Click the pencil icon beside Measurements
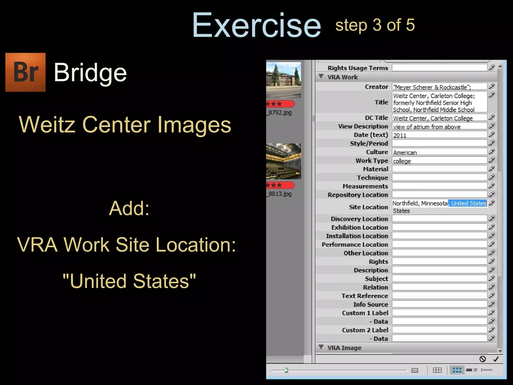The width and height of the screenshot is (513, 385). tap(492, 186)
